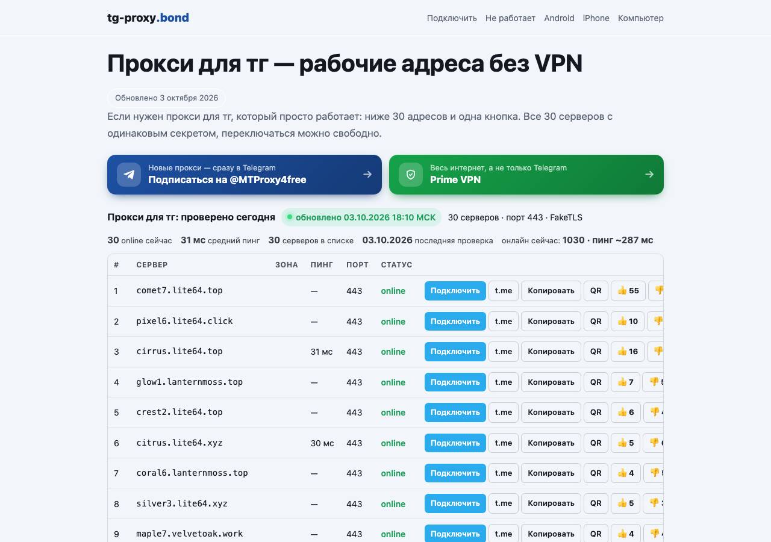Click online status for silver3.lite64.xyz
Screen dimensions: 771x542
pos(393,504)
